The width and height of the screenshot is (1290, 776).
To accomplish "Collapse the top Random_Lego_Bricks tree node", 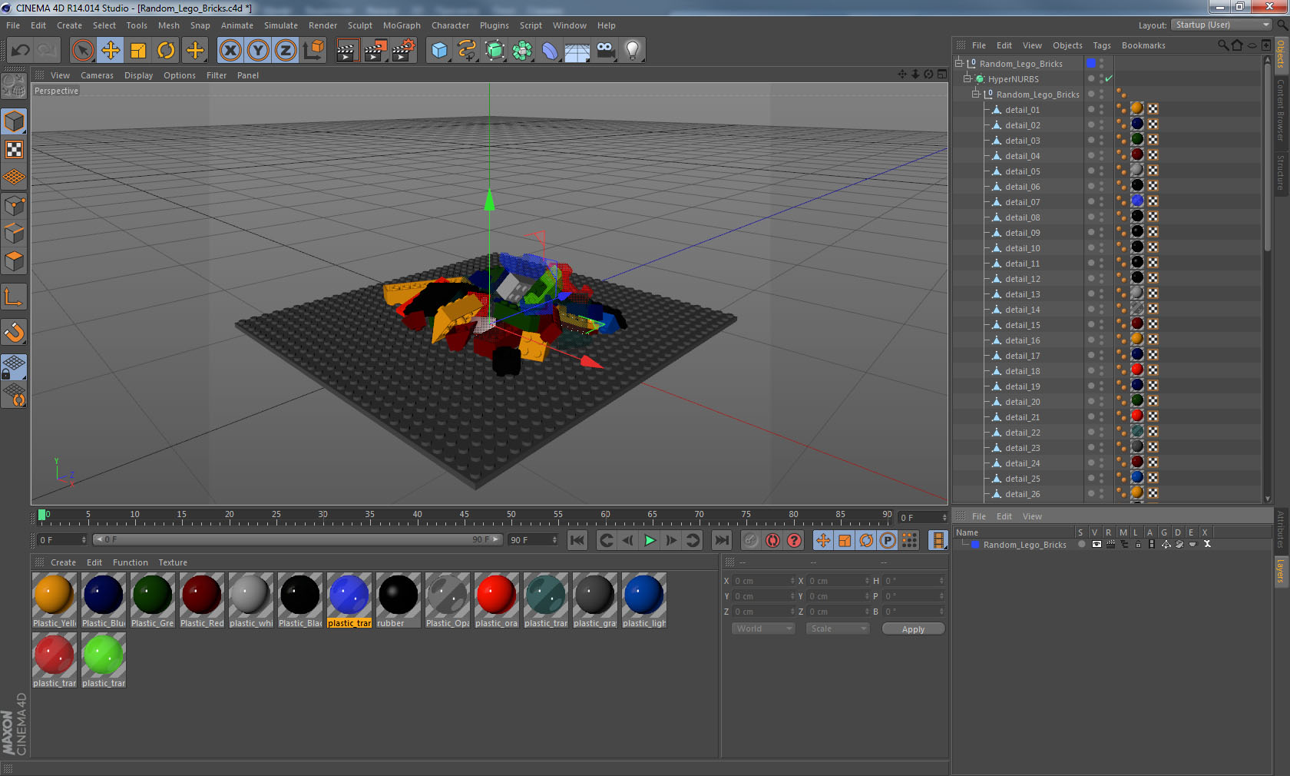I will 958,64.
